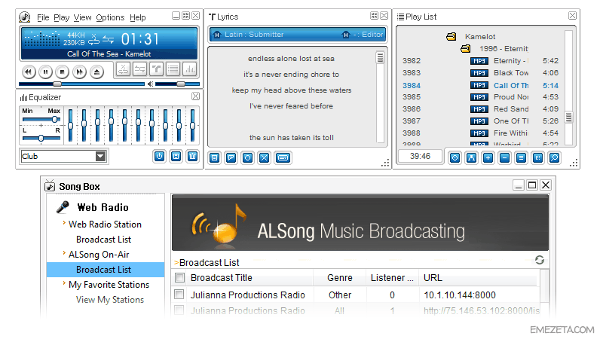Screen dimensions: 603x339
Task: Click the home icon next to Submitter
Action: [x=217, y=35]
